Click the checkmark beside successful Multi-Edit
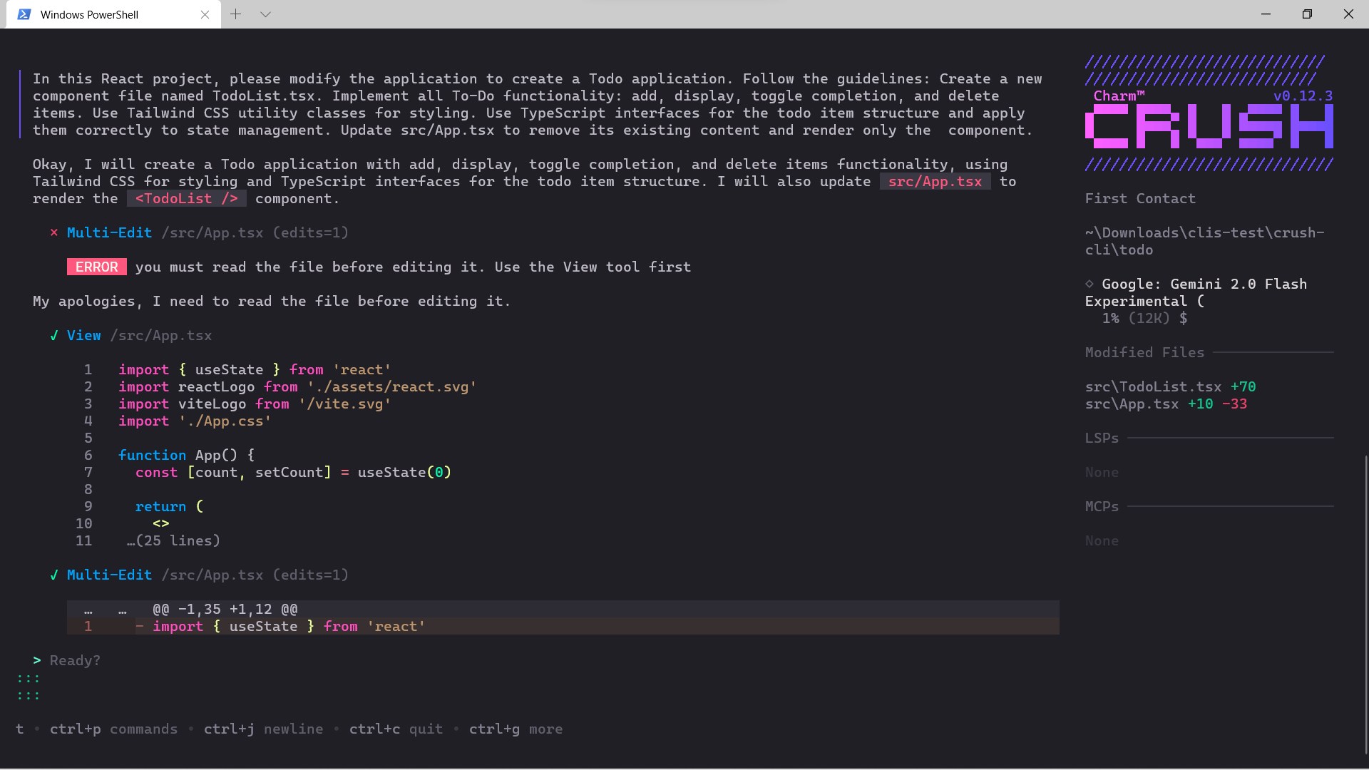Image resolution: width=1369 pixels, height=770 pixels. [53, 575]
